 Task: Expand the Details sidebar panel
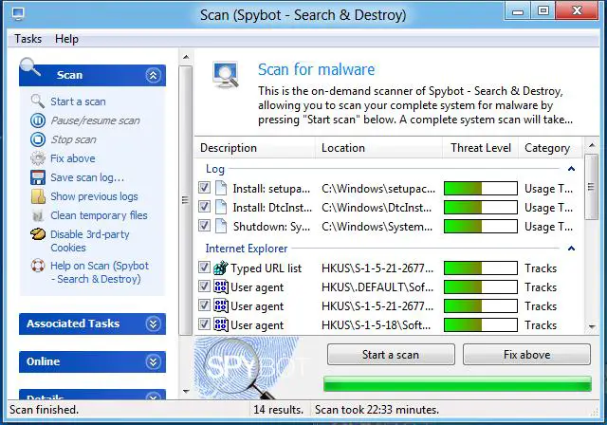click(153, 397)
